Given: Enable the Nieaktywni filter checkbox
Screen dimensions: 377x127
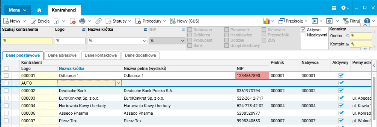Looking at the screenshot, I should (303, 35).
